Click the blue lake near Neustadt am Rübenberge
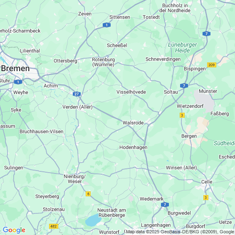This screenshot has height=235, width=235. click(x=93, y=220)
